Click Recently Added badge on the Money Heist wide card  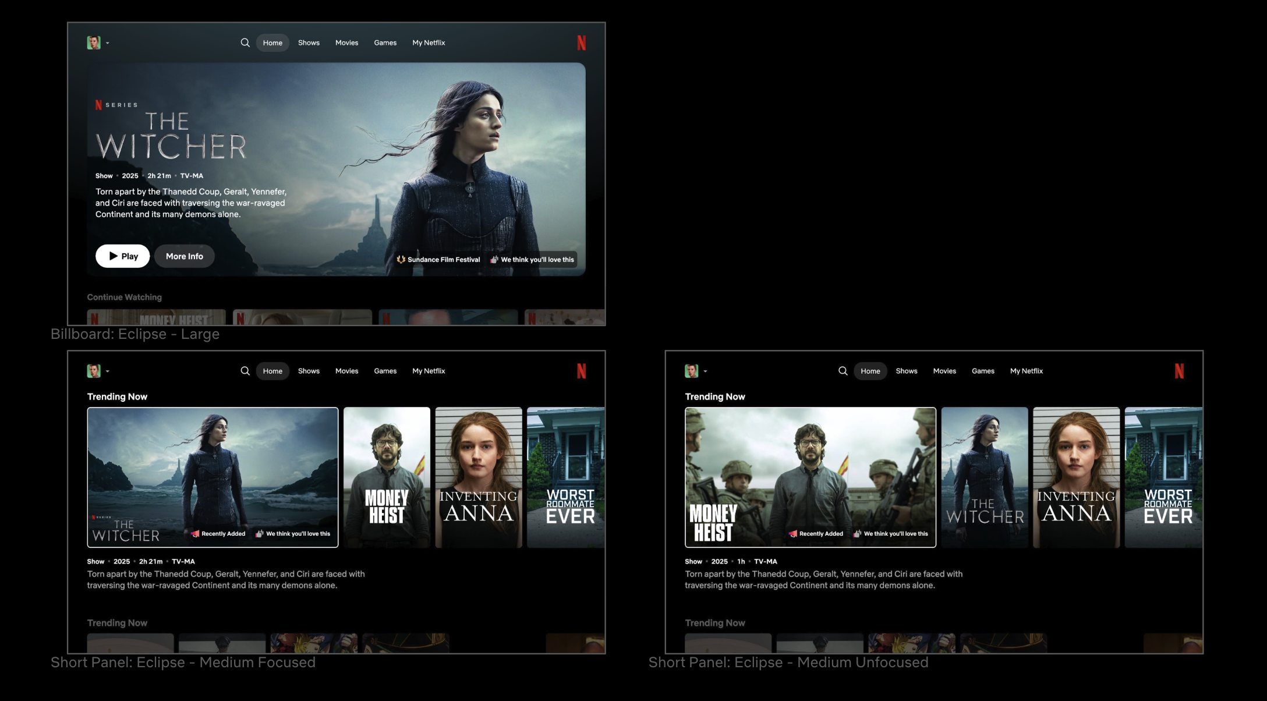(816, 534)
